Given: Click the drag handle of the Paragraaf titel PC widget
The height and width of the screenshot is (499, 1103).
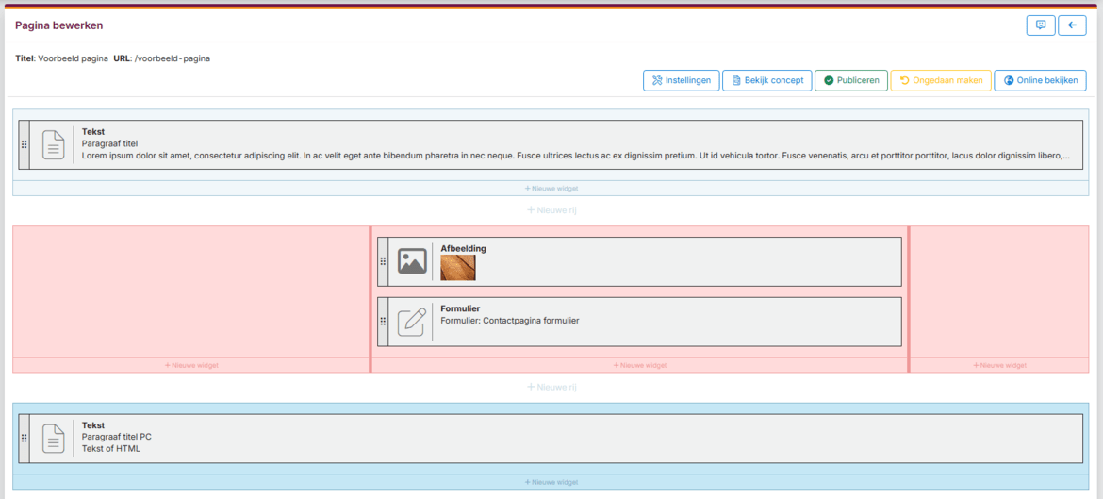Looking at the screenshot, I should tap(24, 438).
